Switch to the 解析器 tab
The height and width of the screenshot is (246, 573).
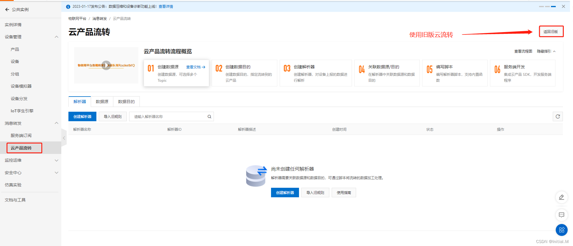pyautogui.click(x=80, y=102)
